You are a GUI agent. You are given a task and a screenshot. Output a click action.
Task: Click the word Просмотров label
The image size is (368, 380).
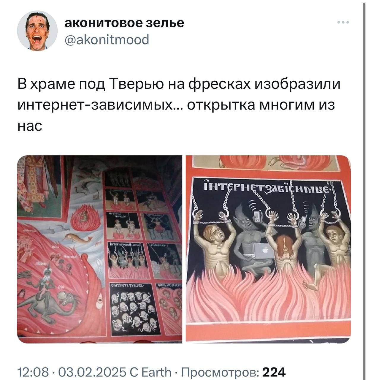220,372
